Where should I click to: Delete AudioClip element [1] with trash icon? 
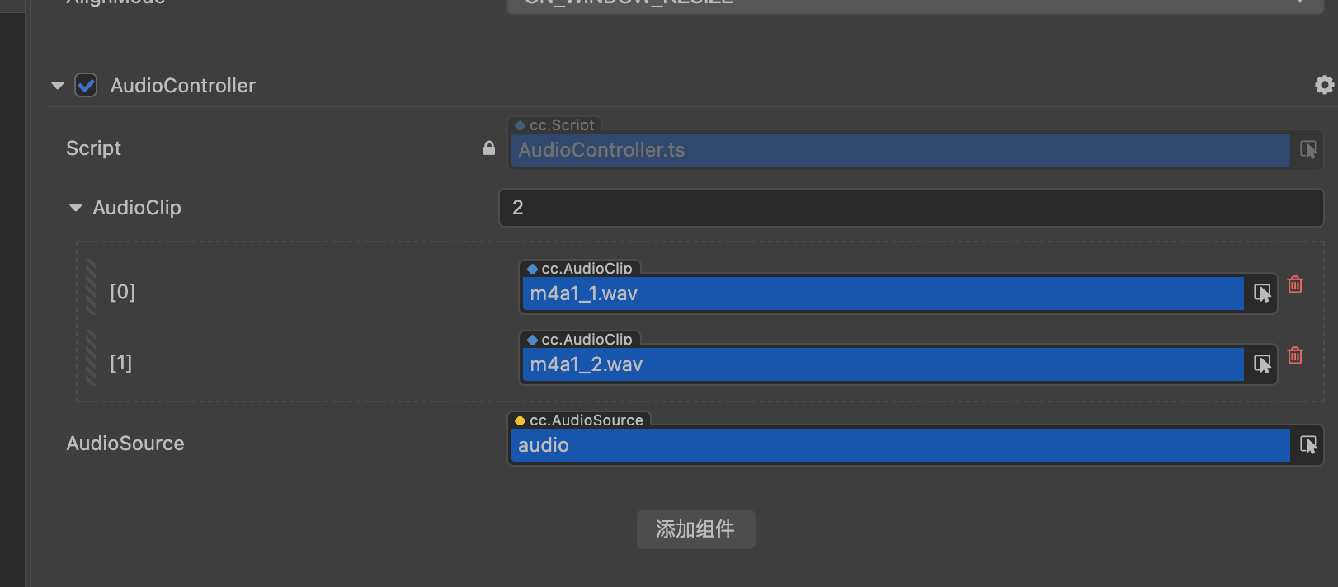(x=1295, y=355)
